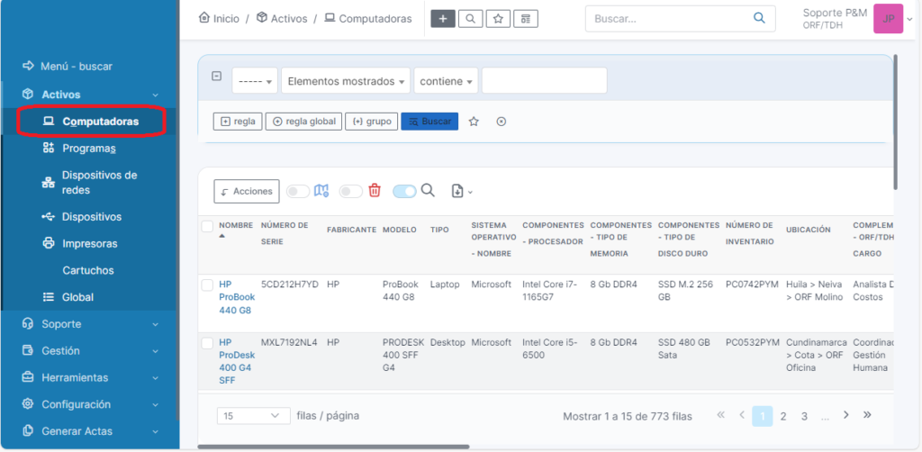Screen dimensions: 922x452
Task: Click the magnifier icon in the global search box
Action: (x=759, y=18)
